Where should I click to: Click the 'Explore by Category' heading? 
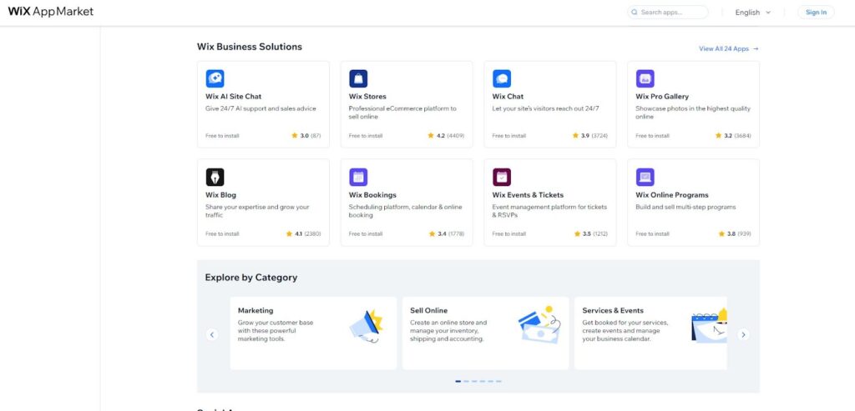250,278
